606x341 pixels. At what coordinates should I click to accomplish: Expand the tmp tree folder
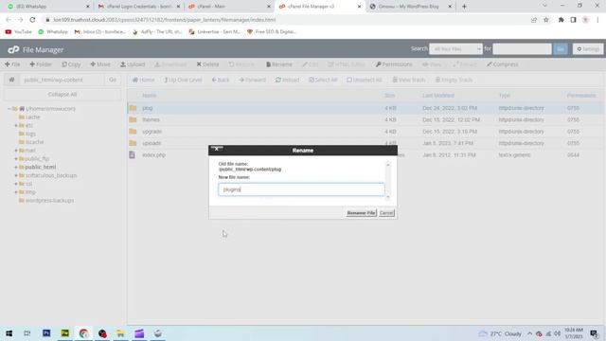click(16, 192)
